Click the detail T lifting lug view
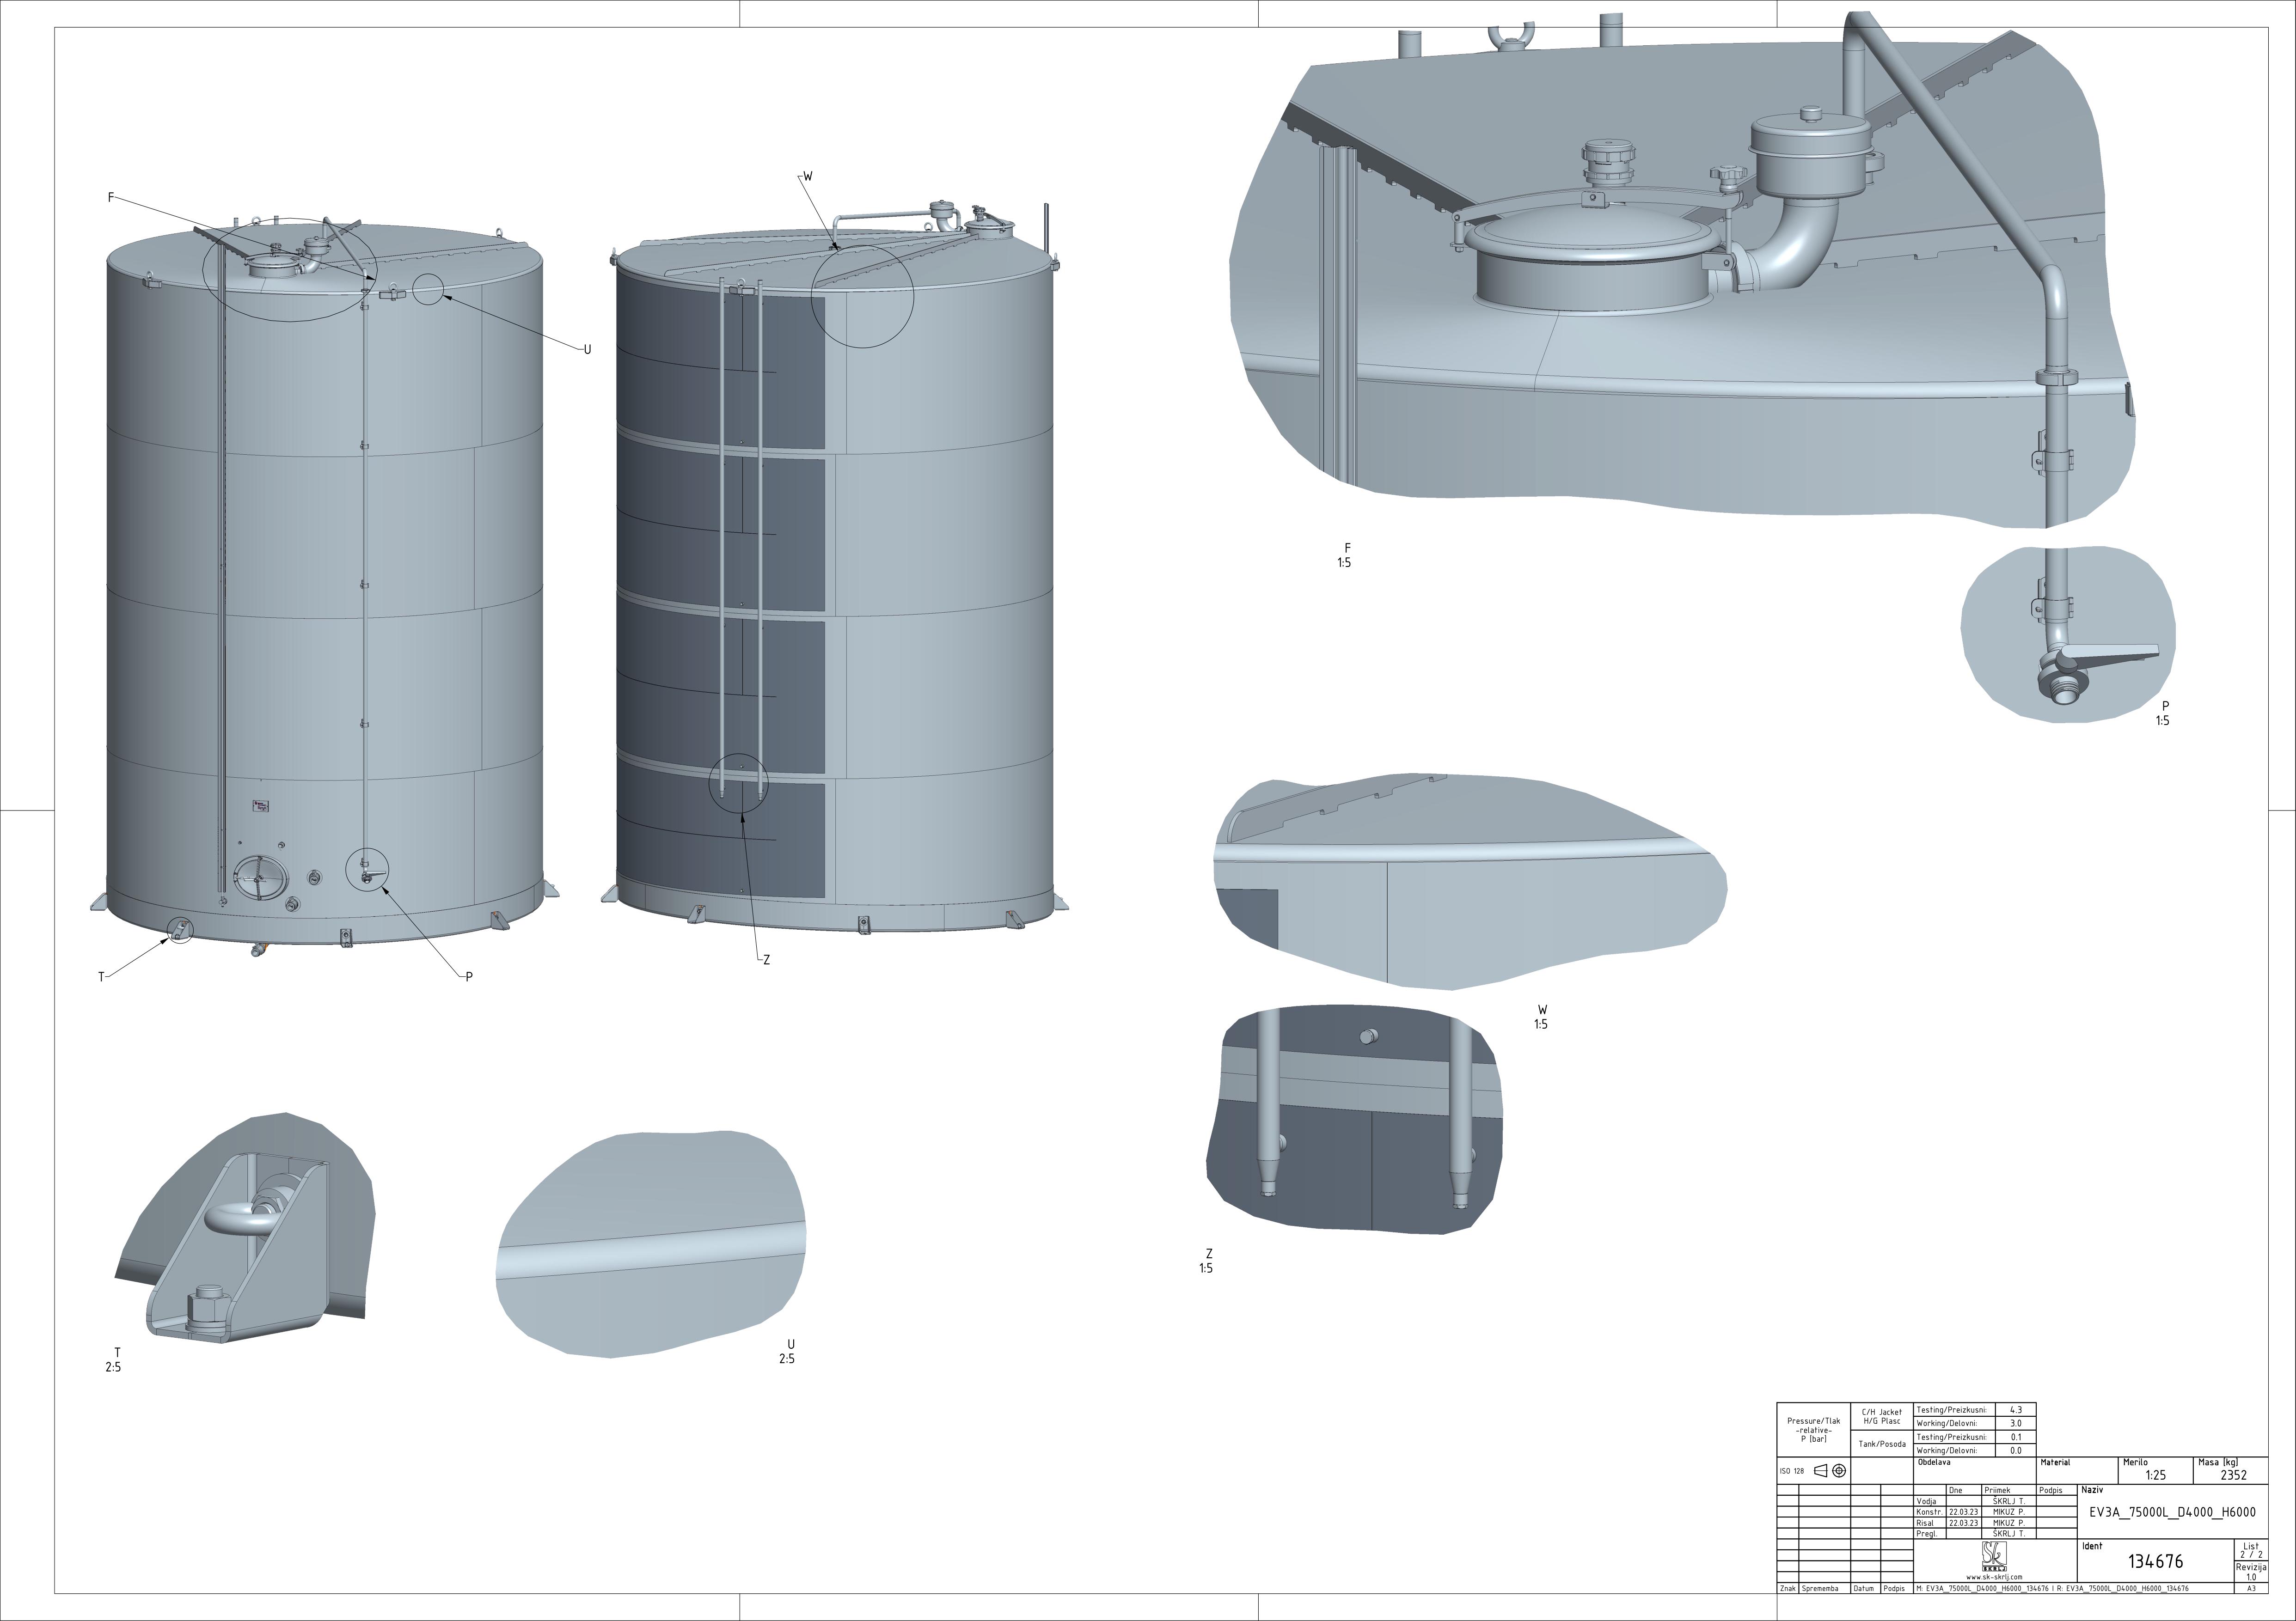The image size is (2296, 1621). tap(245, 1229)
